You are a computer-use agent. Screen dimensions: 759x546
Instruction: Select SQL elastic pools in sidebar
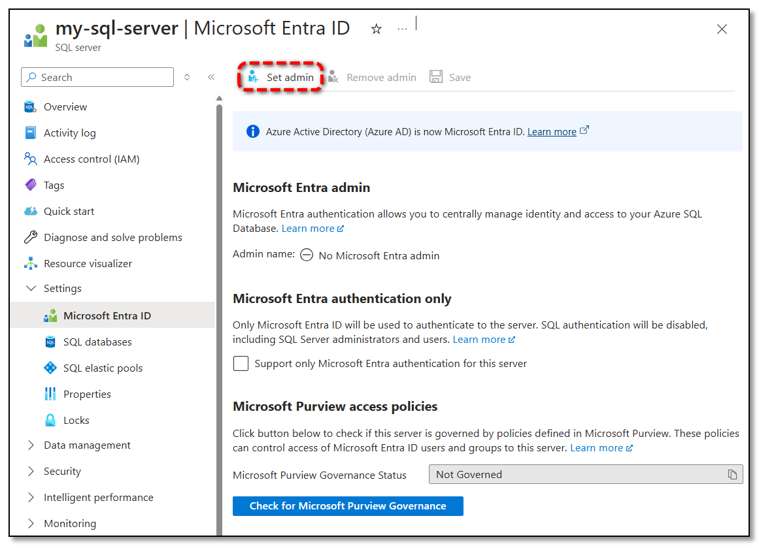pos(103,368)
